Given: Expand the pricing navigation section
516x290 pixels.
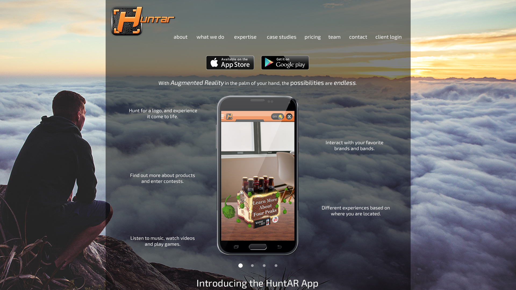Looking at the screenshot, I should (x=313, y=37).
